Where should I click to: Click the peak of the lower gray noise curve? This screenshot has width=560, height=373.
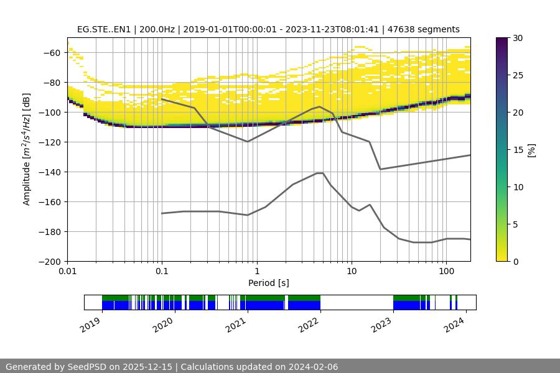pyautogui.click(x=320, y=173)
